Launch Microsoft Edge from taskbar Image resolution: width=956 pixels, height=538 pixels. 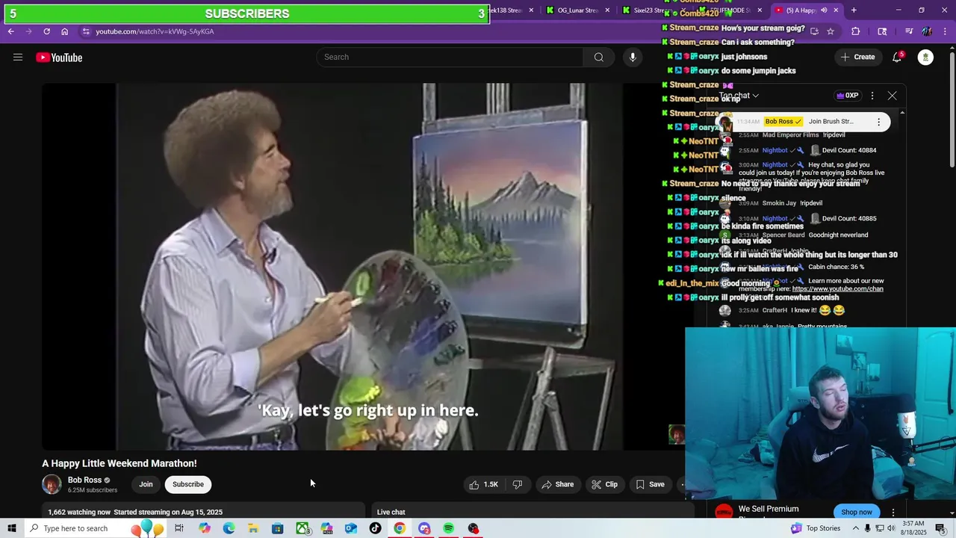click(x=229, y=528)
